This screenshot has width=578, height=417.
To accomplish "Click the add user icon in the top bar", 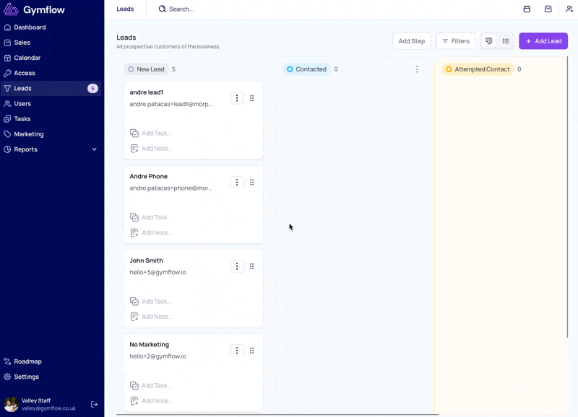I will 569,9.
